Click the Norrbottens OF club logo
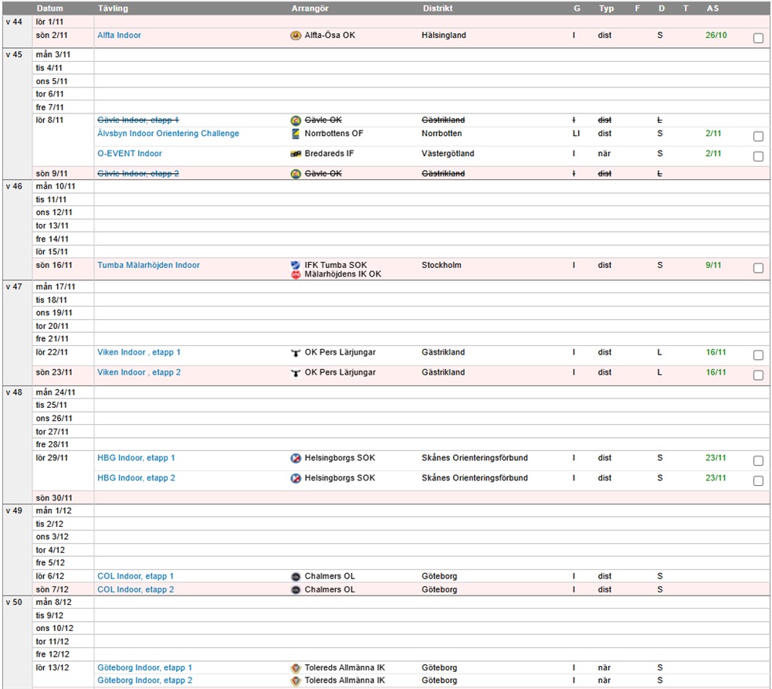Screen dimensions: 772x689 pos(295,134)
